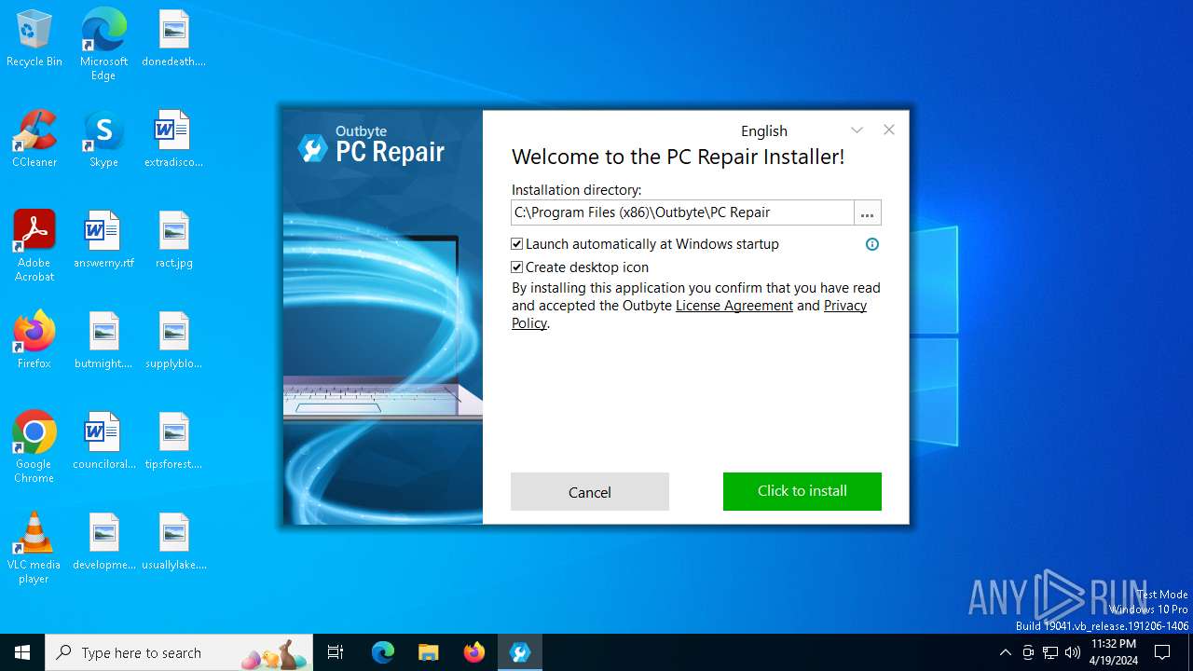This screenshot has height=671, width=1193.
Task: Open Microsoft Edge from the taskbar
Action: coord(383,652)
